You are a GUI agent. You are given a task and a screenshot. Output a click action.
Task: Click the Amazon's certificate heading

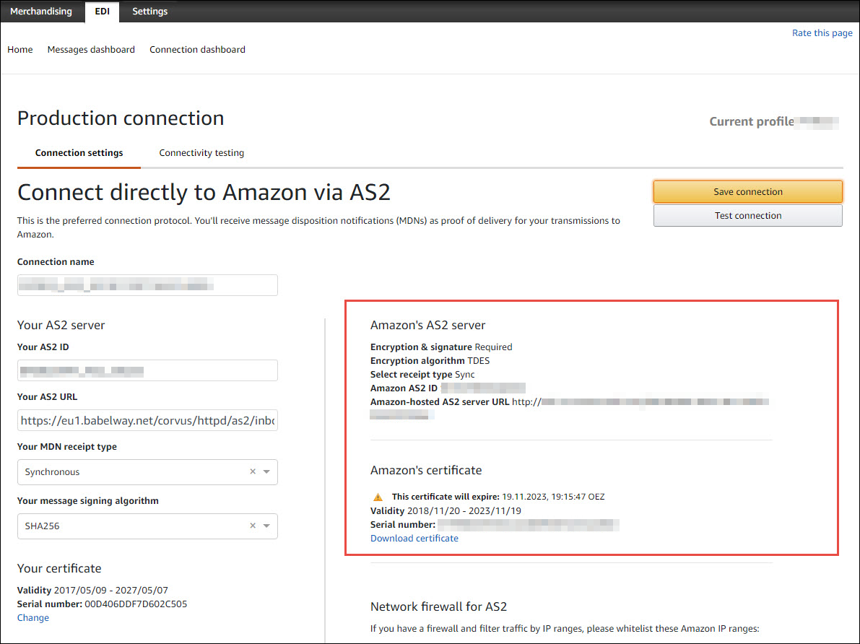426,470
